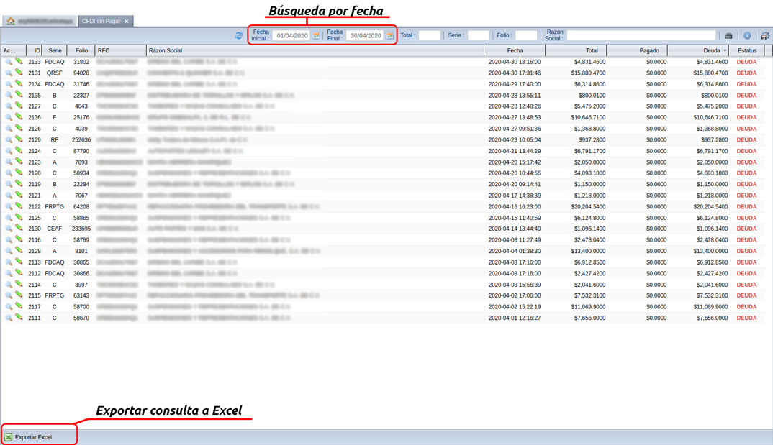Click the blue information icon
773x445 pixels.
[747, 35]
